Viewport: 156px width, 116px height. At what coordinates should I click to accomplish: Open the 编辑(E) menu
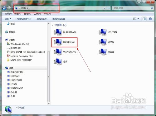coord(18,14)
